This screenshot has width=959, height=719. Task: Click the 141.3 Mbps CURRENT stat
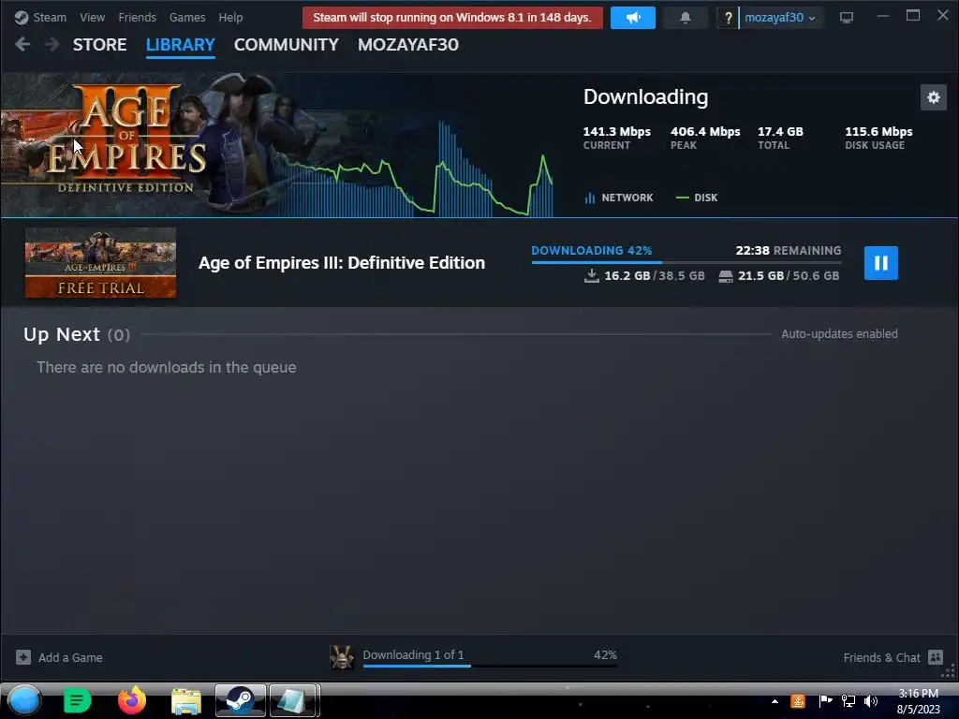(x=616, y=138)
